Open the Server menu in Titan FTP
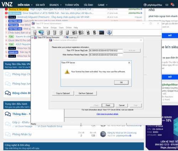The image size is (178, 151). point(46,27)
